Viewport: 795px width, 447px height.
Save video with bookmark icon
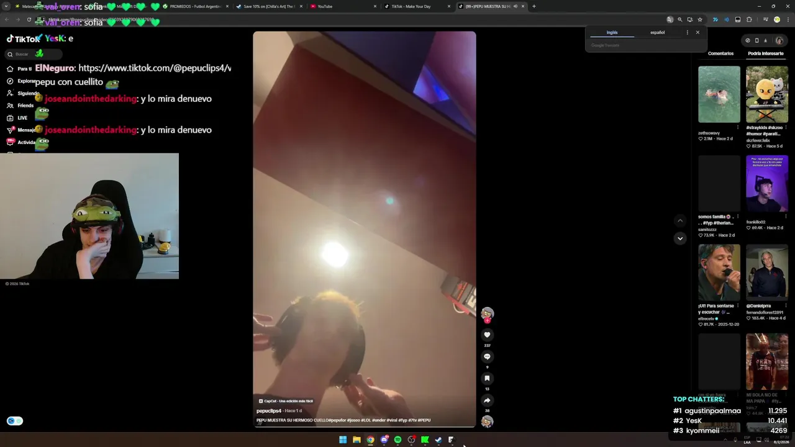click(487, 378)
